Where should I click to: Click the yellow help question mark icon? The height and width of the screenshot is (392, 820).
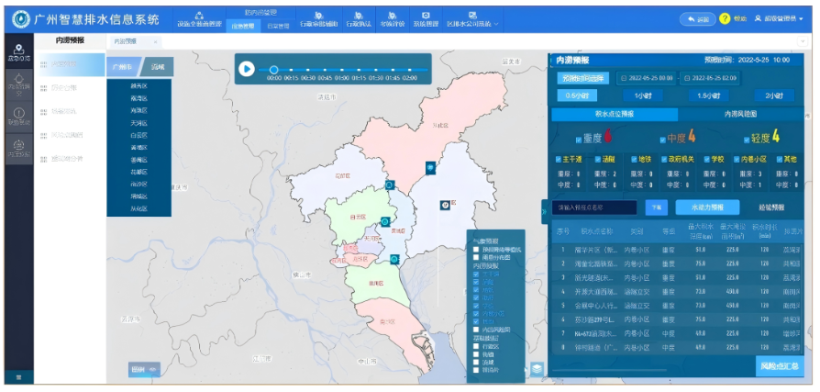(x=725, y=18)
